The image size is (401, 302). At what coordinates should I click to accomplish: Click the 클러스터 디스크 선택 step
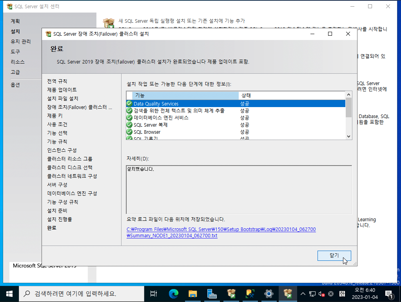tap(70, 167)
